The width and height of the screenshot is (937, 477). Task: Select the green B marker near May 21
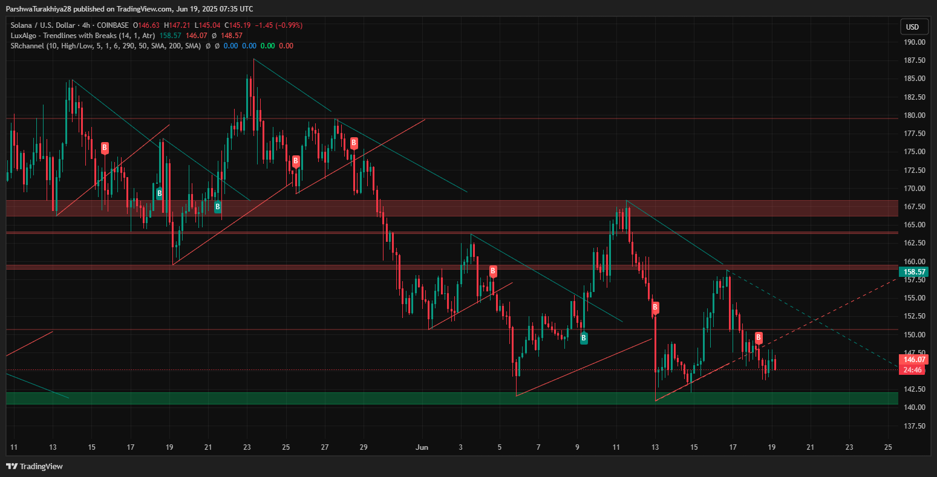click(x=217, y=207)
